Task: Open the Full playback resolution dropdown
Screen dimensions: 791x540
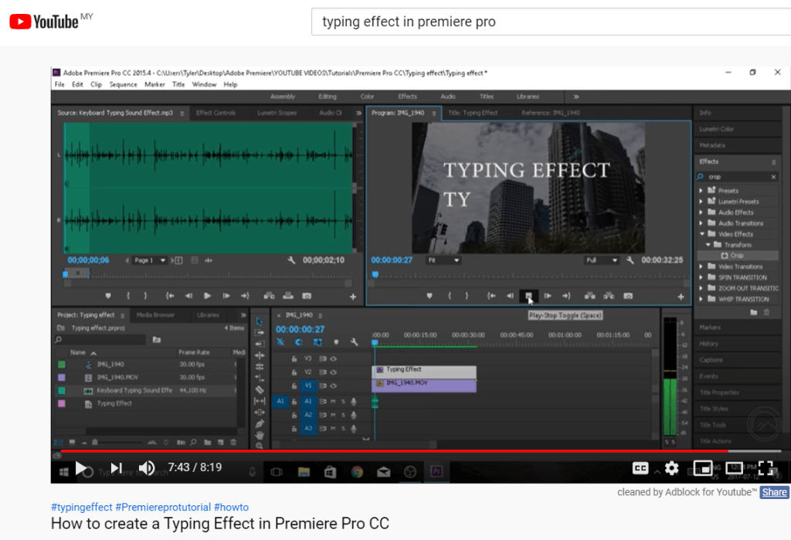Action: (x=602, y=260)
